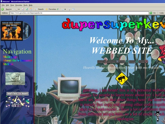Open the Edit menu
The image size is (165, 124).
pyautogui.click(x=7, y=5)
